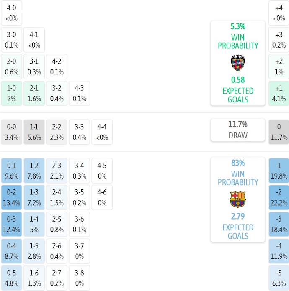Select the +1 goal difference cell
Viewport: 289px width, 291px height.
(x=279, y=93)
